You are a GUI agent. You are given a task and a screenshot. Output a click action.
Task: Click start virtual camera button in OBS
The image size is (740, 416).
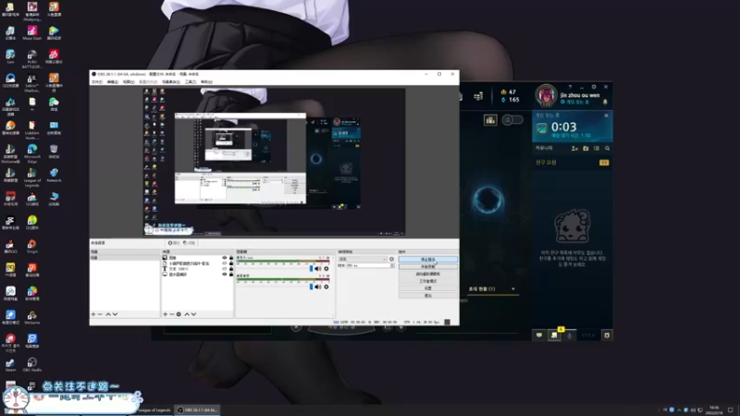click(428, 274)
